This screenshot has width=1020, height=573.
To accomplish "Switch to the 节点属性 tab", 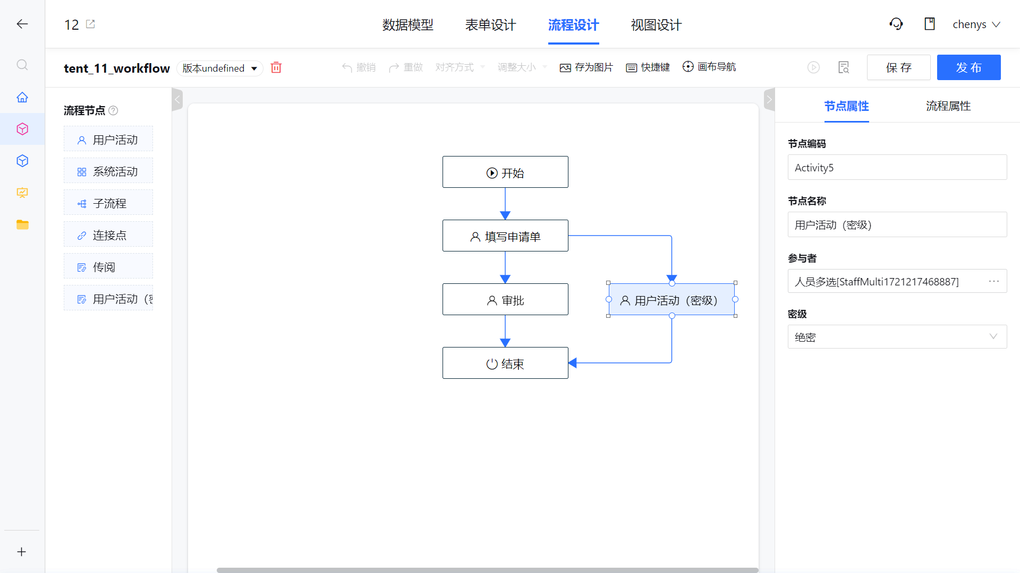I will (x=847, y=106).
